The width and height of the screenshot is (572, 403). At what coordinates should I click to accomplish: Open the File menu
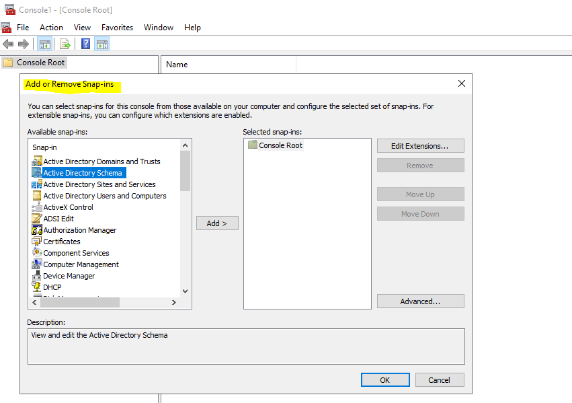(23, 28)
